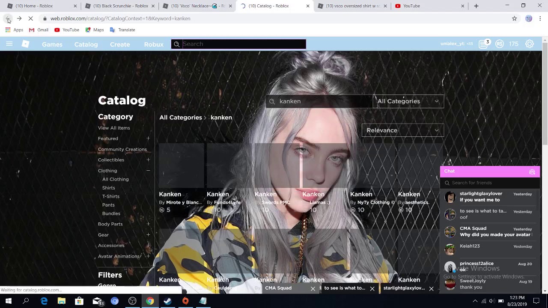This screenshot has width=548, height=308.
Task: Open the YouTube bookmark
Action: coord(67,30)
